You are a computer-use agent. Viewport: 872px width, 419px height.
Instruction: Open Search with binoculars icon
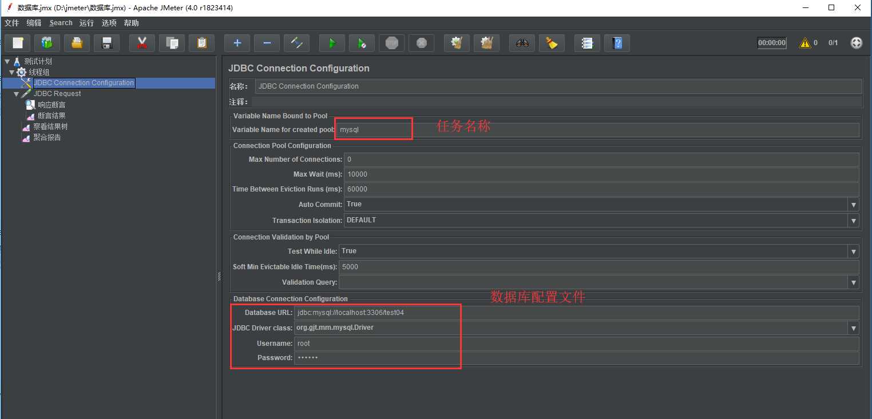click(522, 43)
